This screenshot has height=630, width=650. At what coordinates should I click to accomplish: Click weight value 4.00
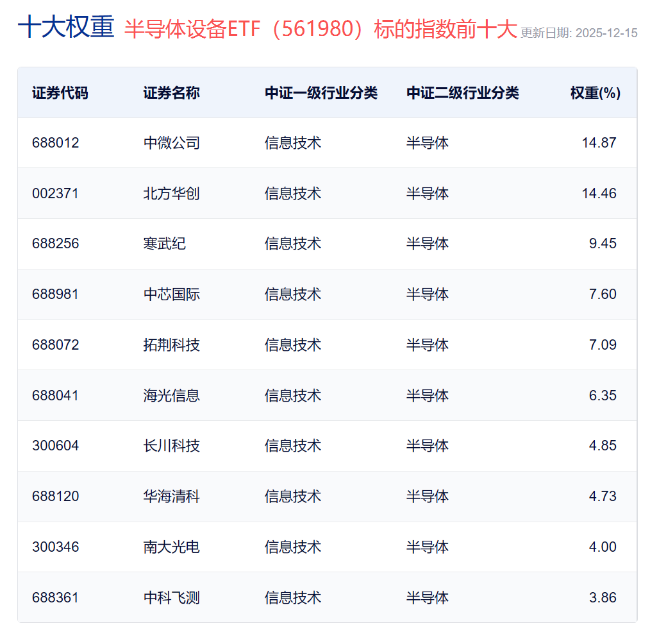point(603,547)
